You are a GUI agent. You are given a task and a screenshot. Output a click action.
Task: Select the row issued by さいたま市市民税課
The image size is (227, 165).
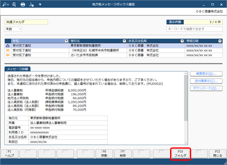coord(113,55)
